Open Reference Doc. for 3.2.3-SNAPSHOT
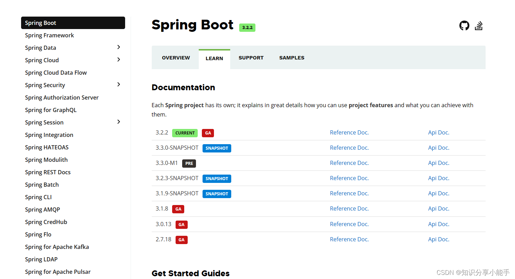This screenshot has width=515, height=279. (349, 178)
